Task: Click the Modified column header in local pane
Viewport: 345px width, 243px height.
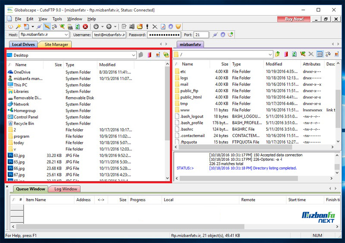Action: (x=107, y=65)
